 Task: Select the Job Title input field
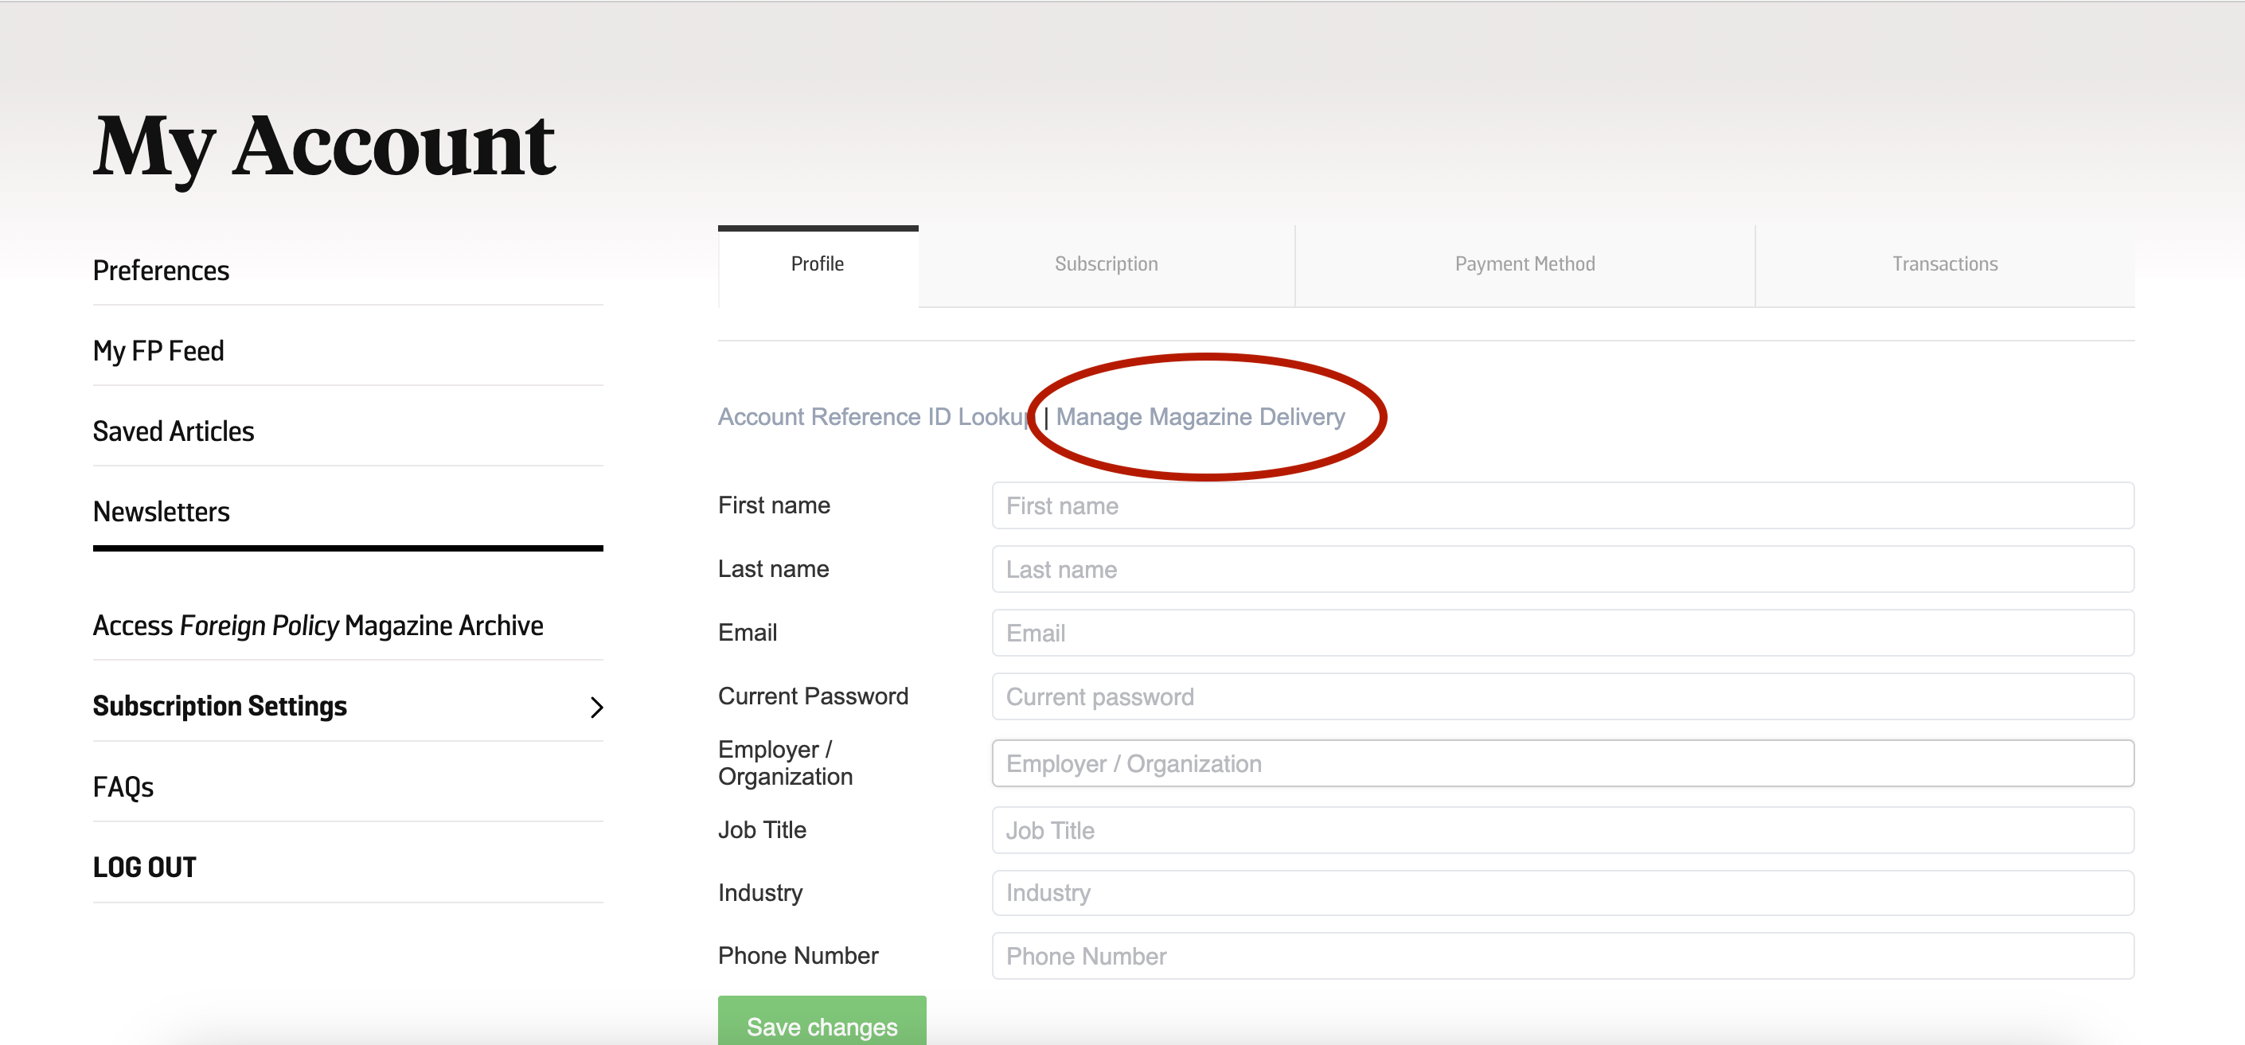[1562, 830]
